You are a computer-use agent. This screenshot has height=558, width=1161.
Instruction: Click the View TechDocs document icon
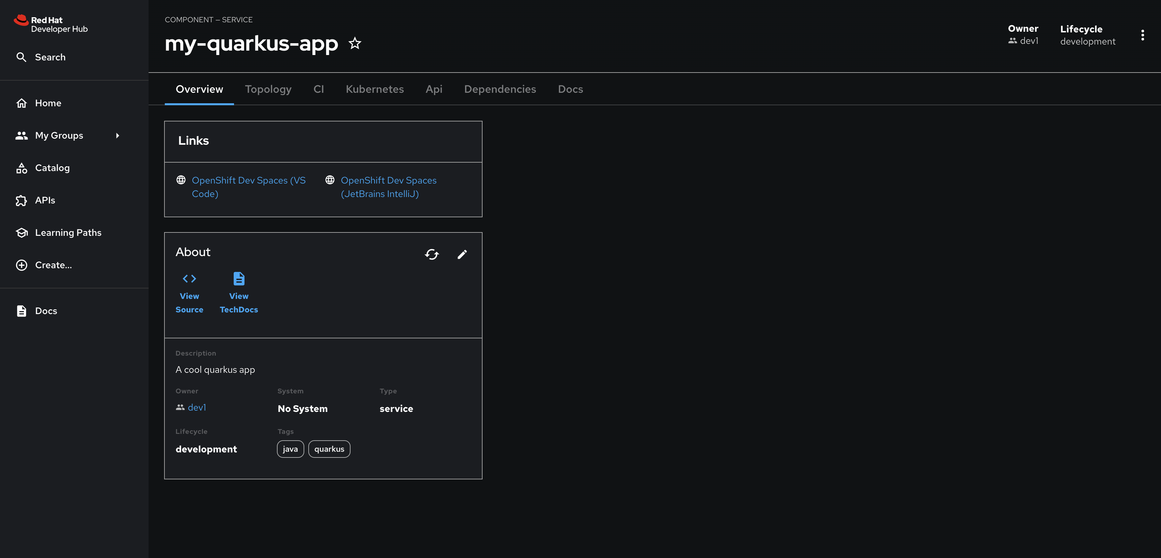(238, 279)
